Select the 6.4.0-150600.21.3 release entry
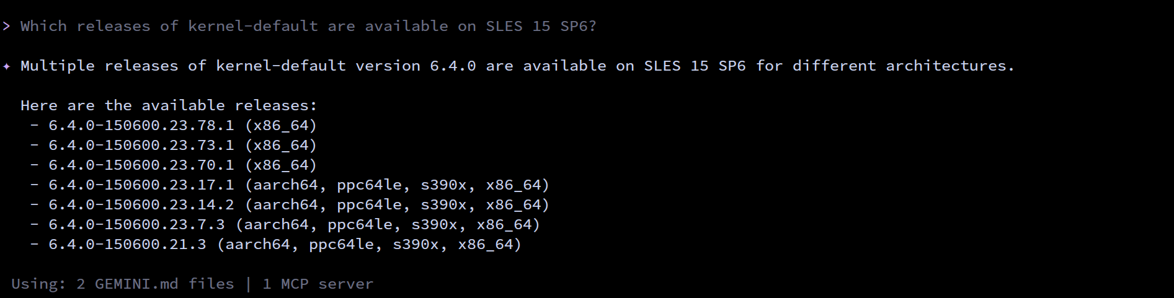 point(127,244)
